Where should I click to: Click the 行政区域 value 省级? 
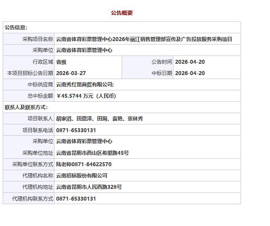point(61,62)
